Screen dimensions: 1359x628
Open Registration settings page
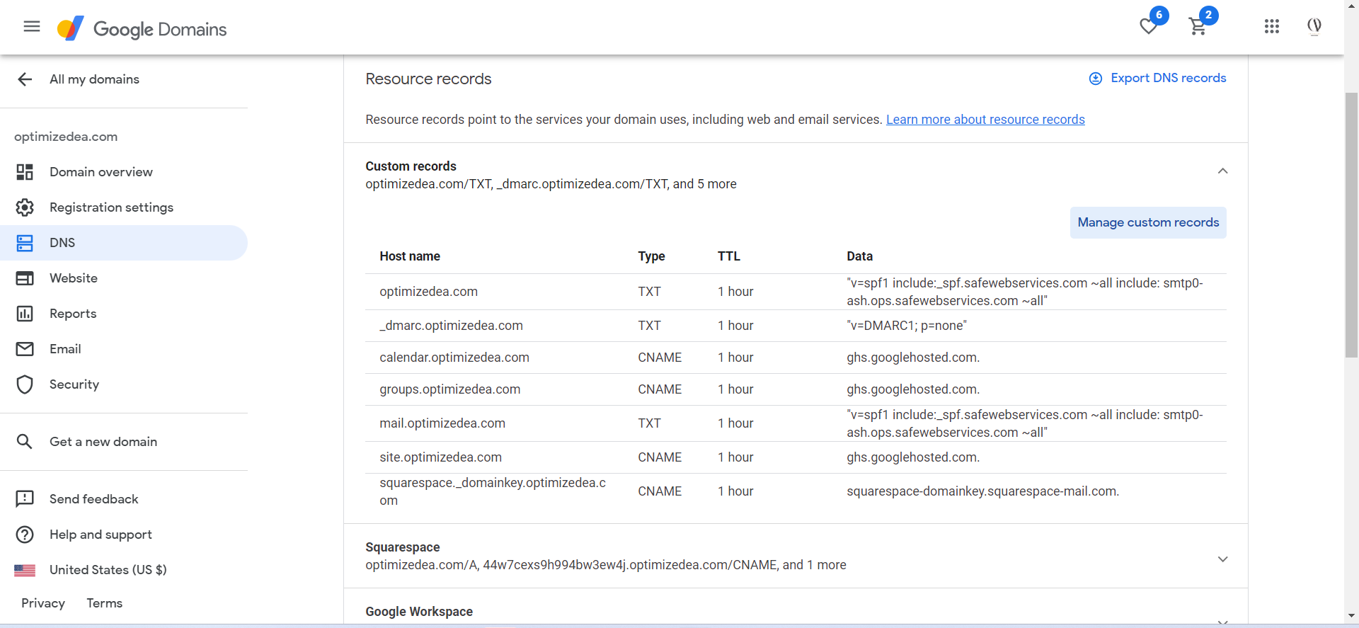click(x=111, y=207)
